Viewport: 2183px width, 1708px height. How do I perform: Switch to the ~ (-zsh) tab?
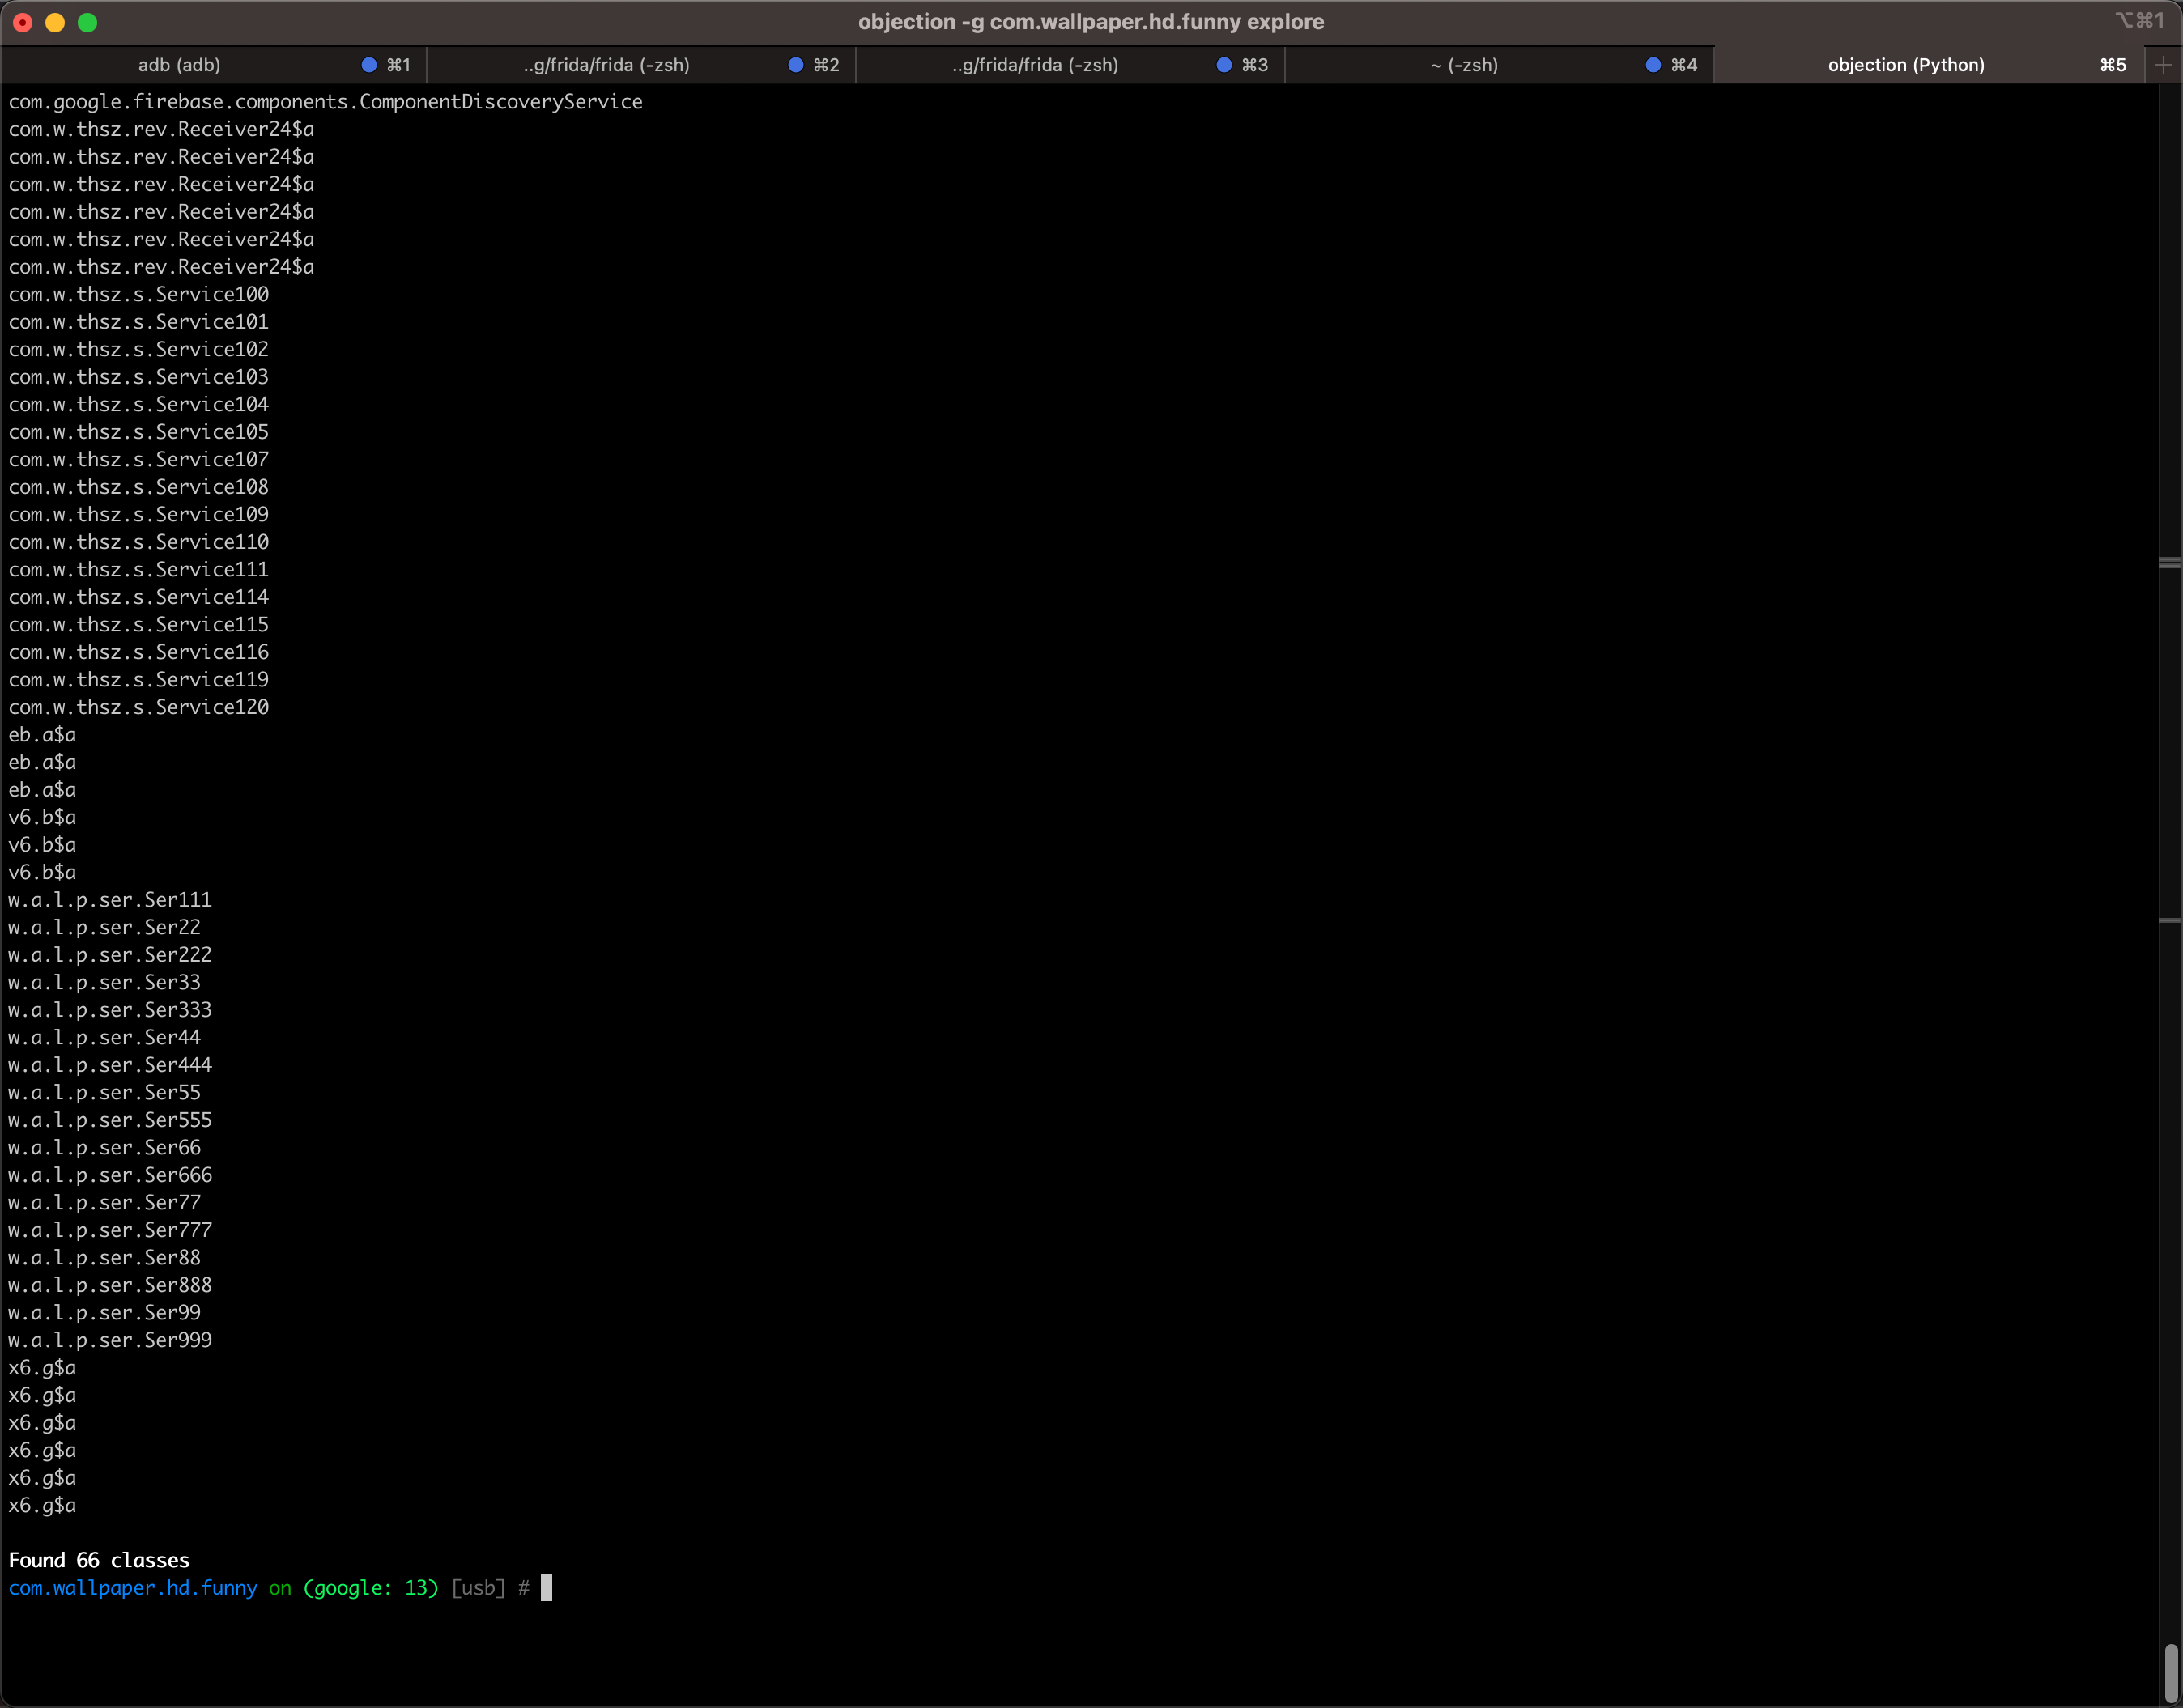[x=1499, y=65]
